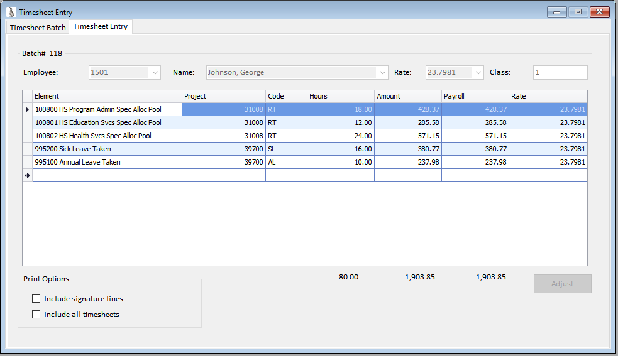Click Project 39700 in Sick Leave row
Viewport: 618px width, 356px height.
(223, 149)
